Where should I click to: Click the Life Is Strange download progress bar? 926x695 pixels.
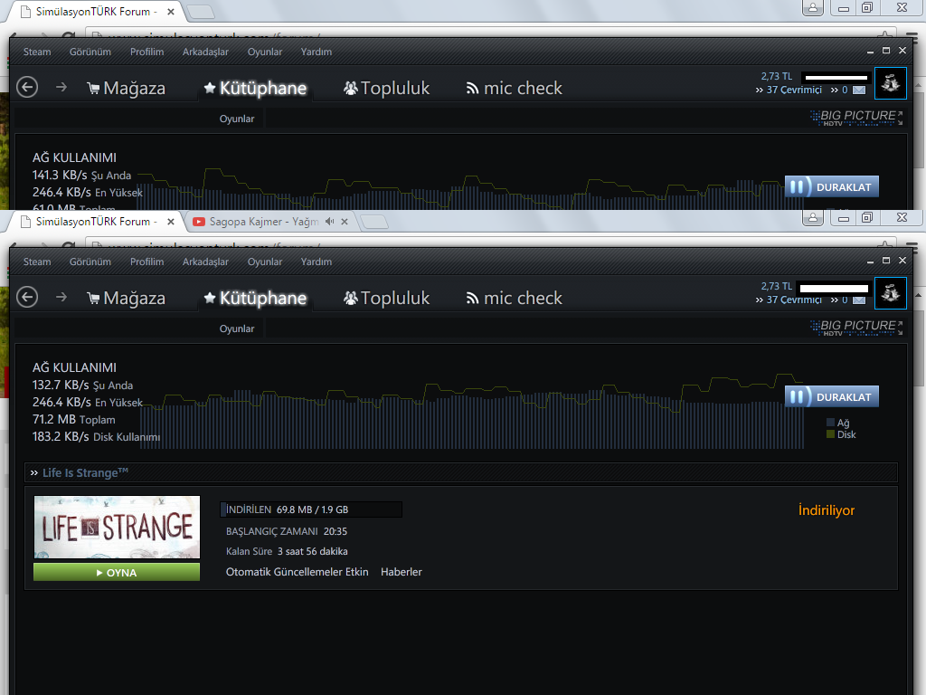point(311,509)
